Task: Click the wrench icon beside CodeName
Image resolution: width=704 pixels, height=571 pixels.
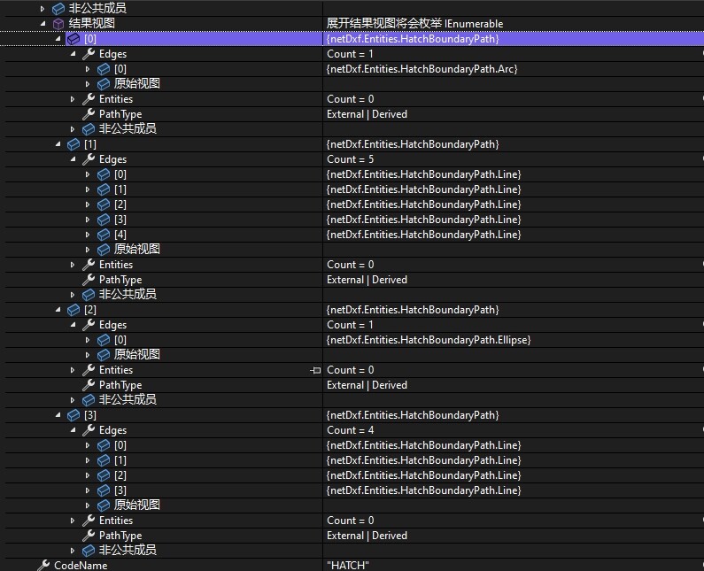Action: [43, 565]
